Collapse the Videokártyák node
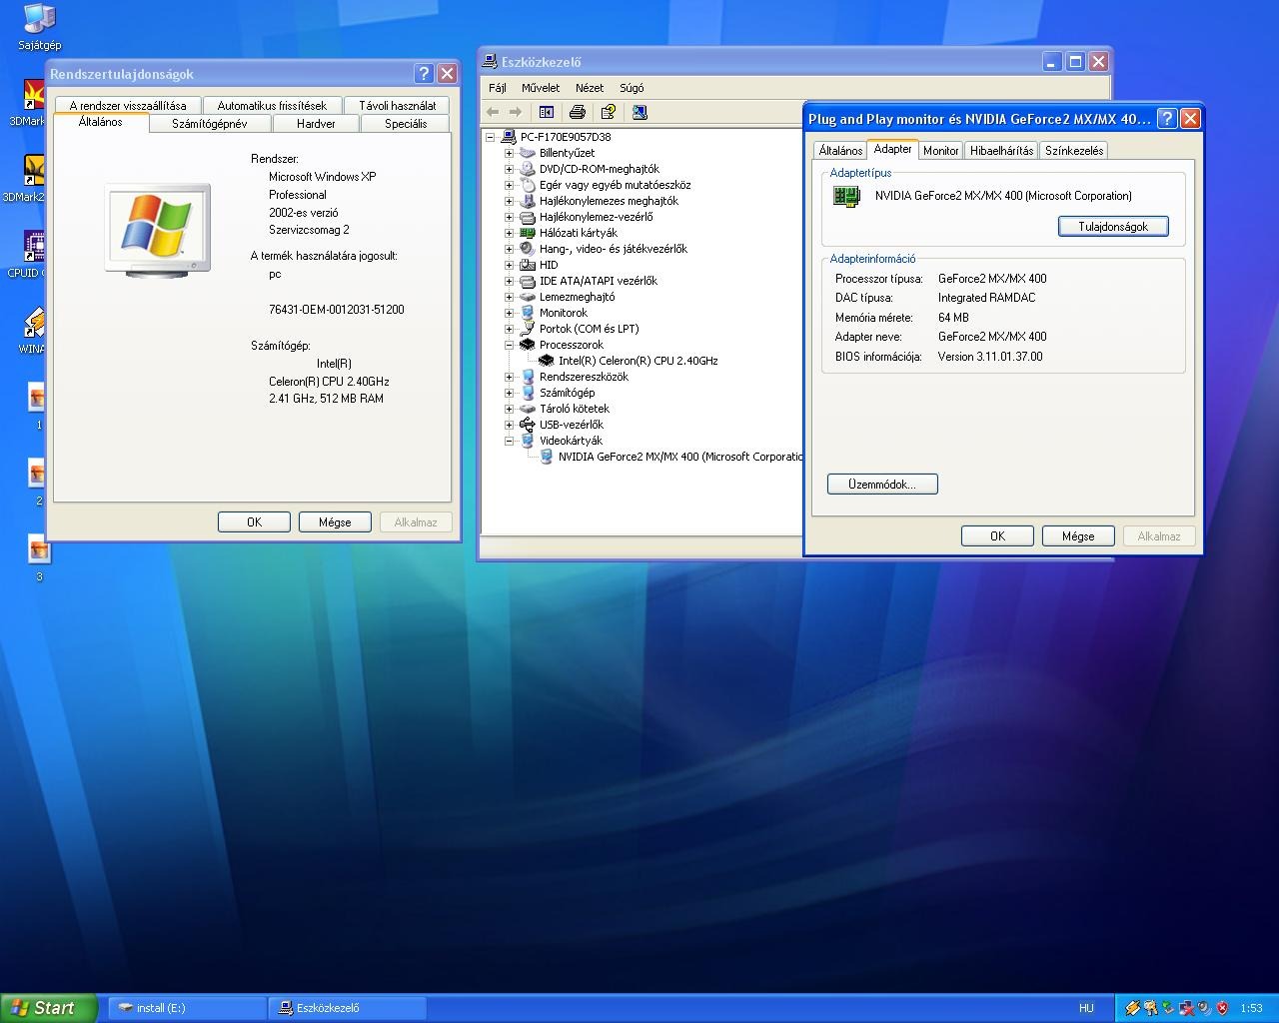This screenshot has width=1279, height=1023. click(509, 441)
